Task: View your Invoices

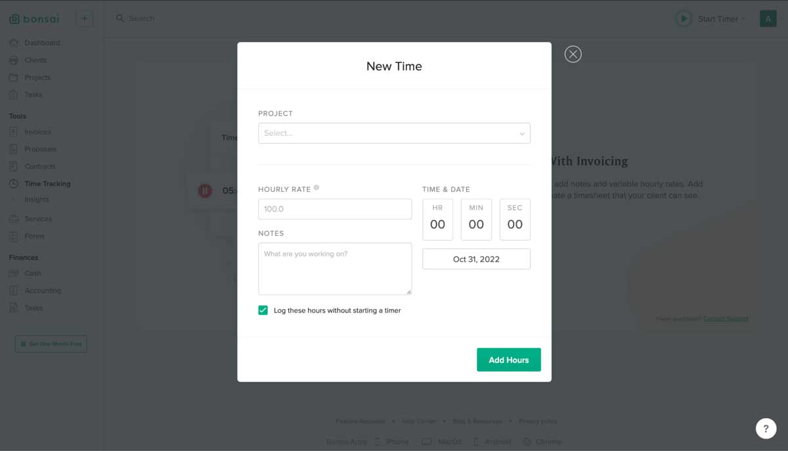Action: pos(38,131)
